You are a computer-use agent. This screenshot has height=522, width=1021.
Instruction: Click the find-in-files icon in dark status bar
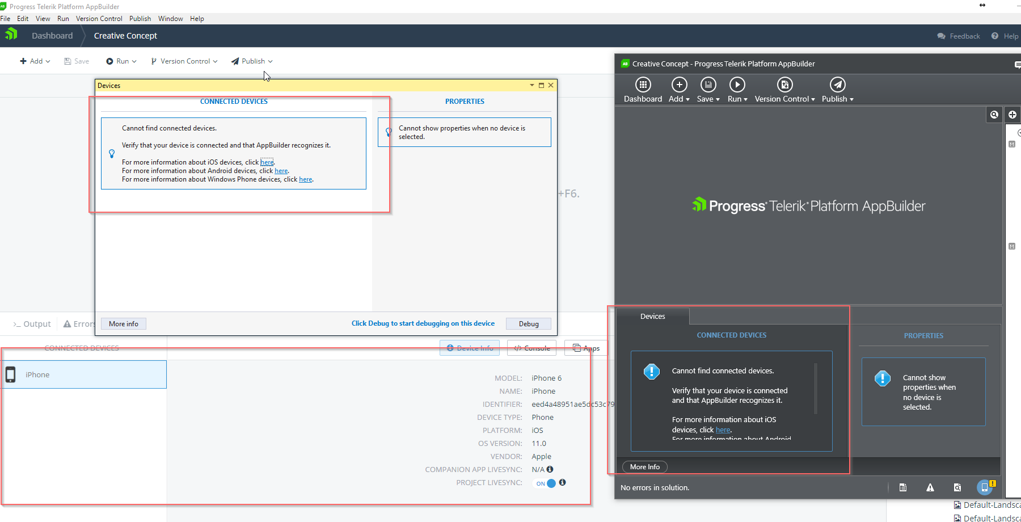pos(957,487)
